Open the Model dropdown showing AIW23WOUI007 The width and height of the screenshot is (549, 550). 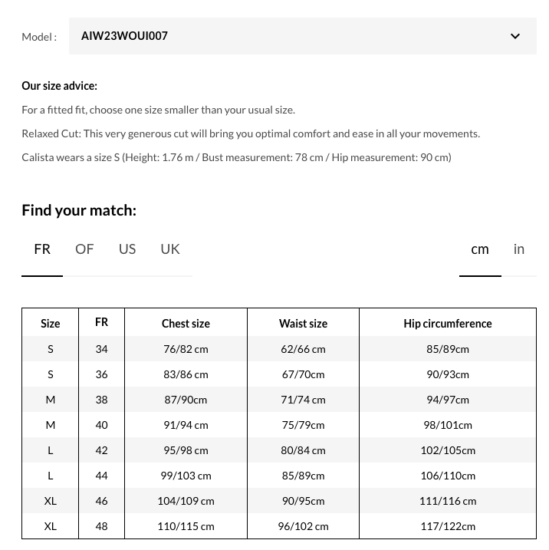coord(302,36)
